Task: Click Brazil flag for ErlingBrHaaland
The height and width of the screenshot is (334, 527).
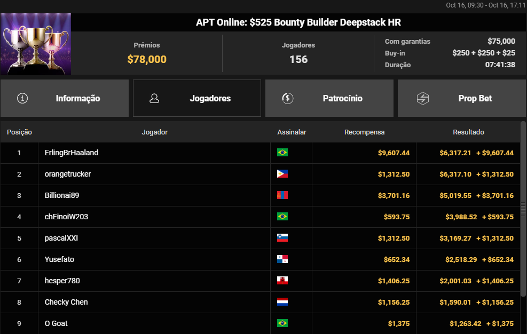Action: (x=282, y=153)
